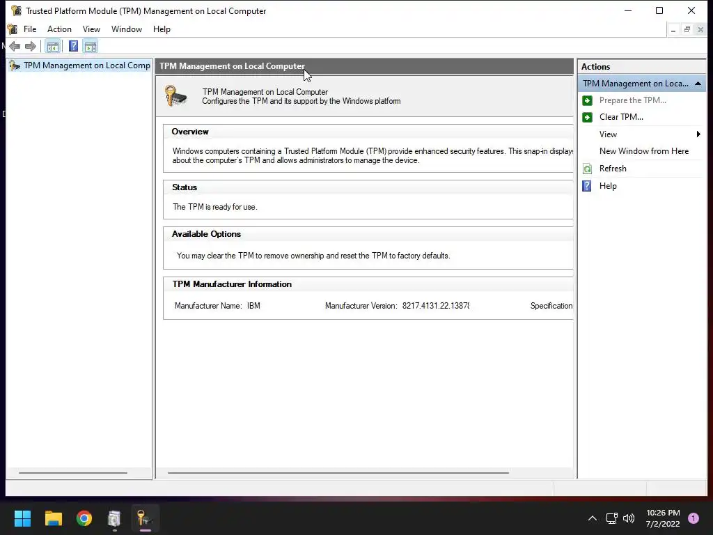This screenshot has height=535, width=713.
Task: Click the Overview section heading
Action: (190, 132)
